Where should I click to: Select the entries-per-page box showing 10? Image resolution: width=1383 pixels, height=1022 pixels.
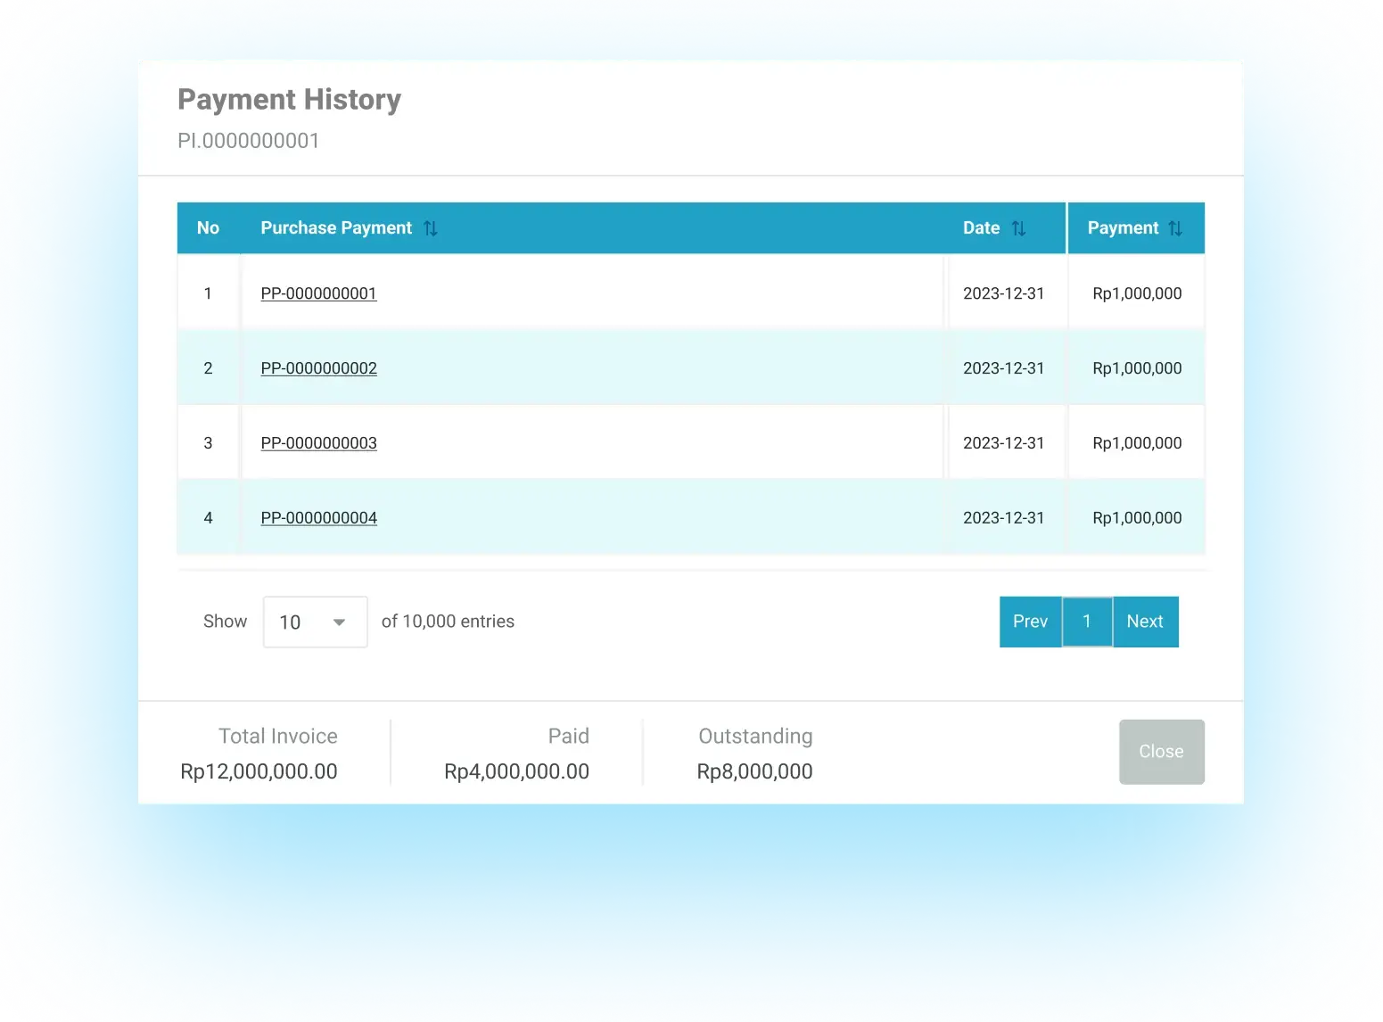(x=315, y=622)
